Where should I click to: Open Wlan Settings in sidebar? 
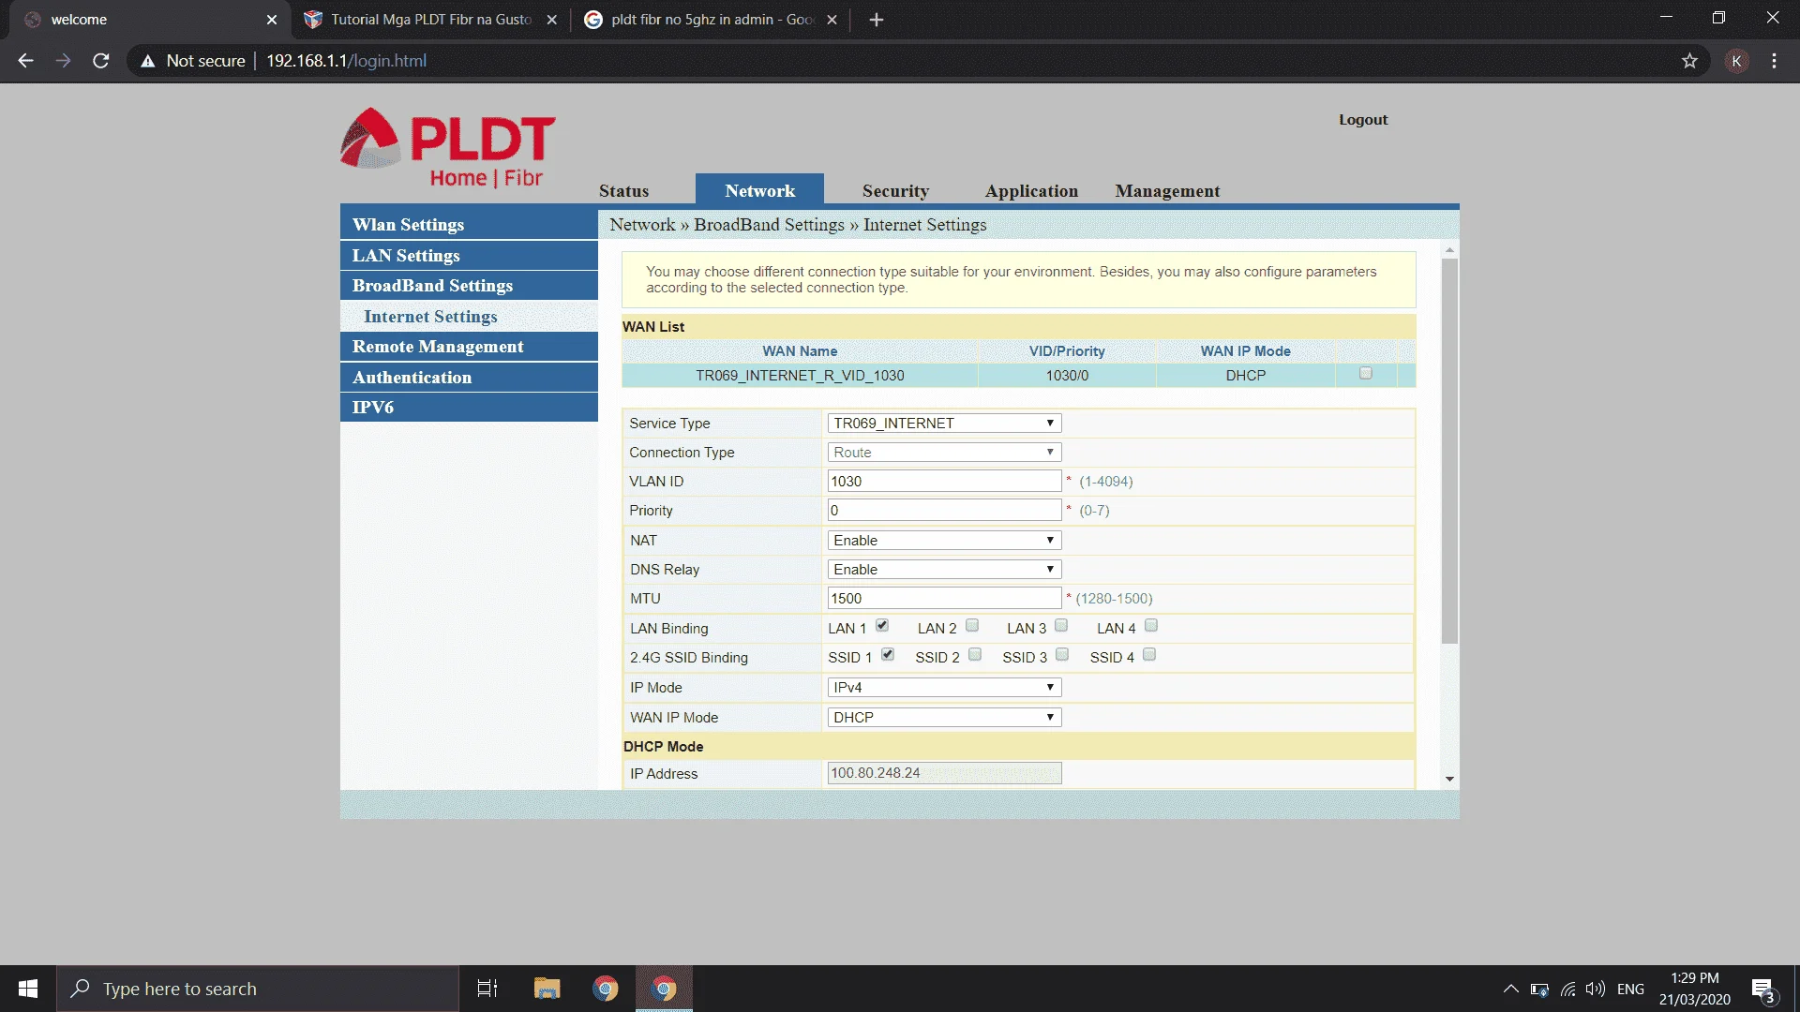469,225
